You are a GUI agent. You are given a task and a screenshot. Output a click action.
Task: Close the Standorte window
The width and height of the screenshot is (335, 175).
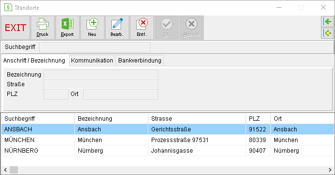coord(323,7)
